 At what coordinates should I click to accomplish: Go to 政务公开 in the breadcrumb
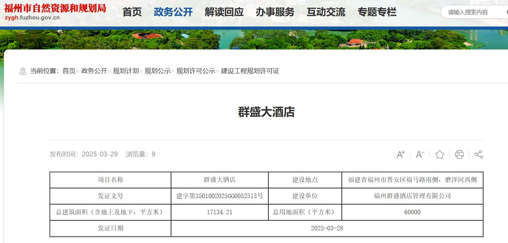click(94, 71)
